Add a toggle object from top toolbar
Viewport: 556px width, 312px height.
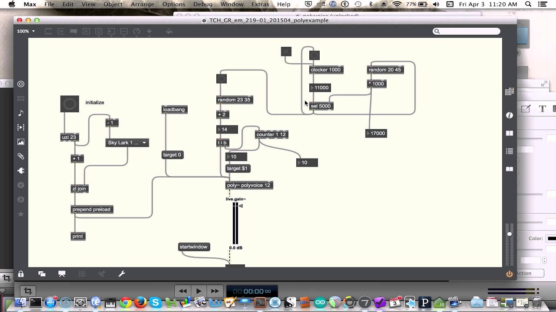point(86,31)
